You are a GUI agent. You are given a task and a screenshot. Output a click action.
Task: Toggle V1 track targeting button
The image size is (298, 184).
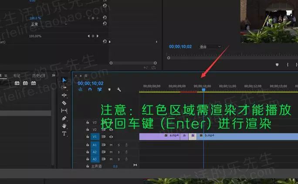click(95, 136)
